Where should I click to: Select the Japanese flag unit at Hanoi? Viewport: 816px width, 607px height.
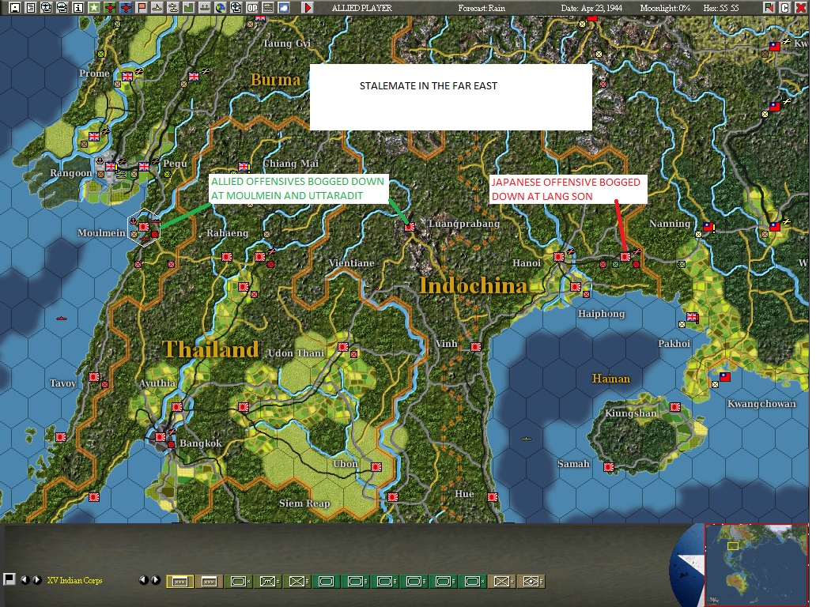pos(559,256)
